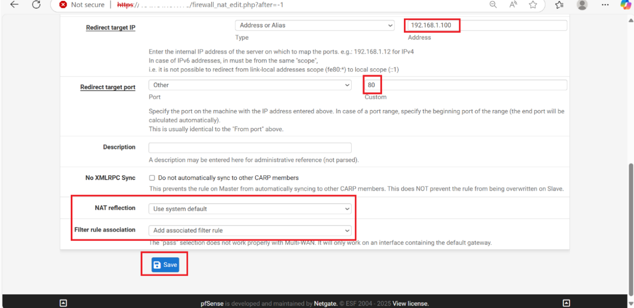Expand the Redirect target IP Type dropdown
Screen dimensions: 634x308
point(315,25)
